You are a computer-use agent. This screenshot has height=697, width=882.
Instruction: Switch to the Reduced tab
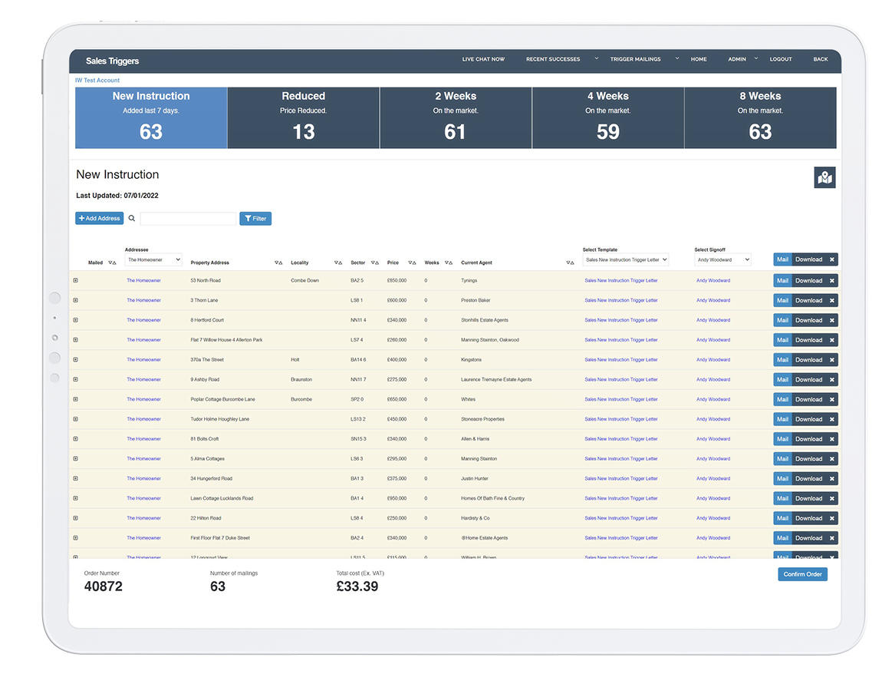pos(303,117)
